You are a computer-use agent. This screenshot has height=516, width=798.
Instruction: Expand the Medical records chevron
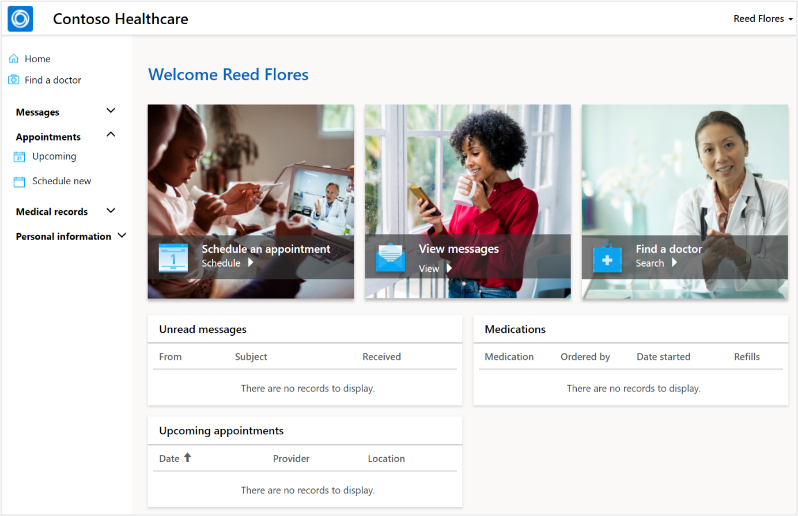click(x=111, y=211)
